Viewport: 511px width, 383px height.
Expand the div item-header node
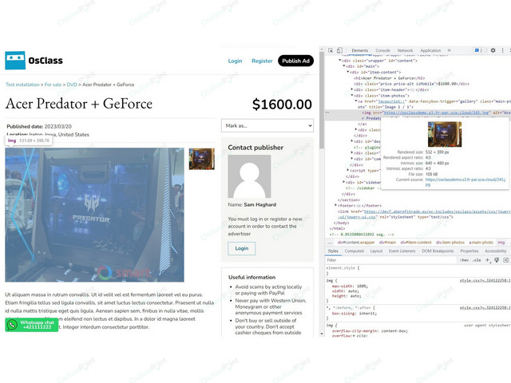(351, 89)
